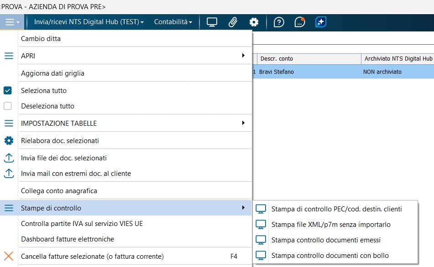The height and width of the screenshot is (267, 434).
Task: Select Stampa controllo documenti emessi
Action: [x=326, y=240]
